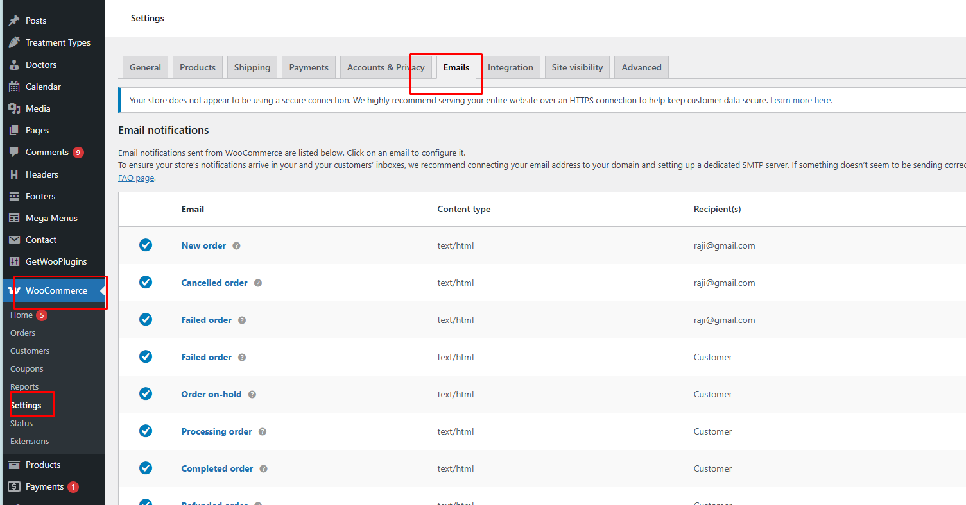Viewport: 966px width, 505px height.
Task: Click the Mega Menus table icon
Action: coord(14,218)
